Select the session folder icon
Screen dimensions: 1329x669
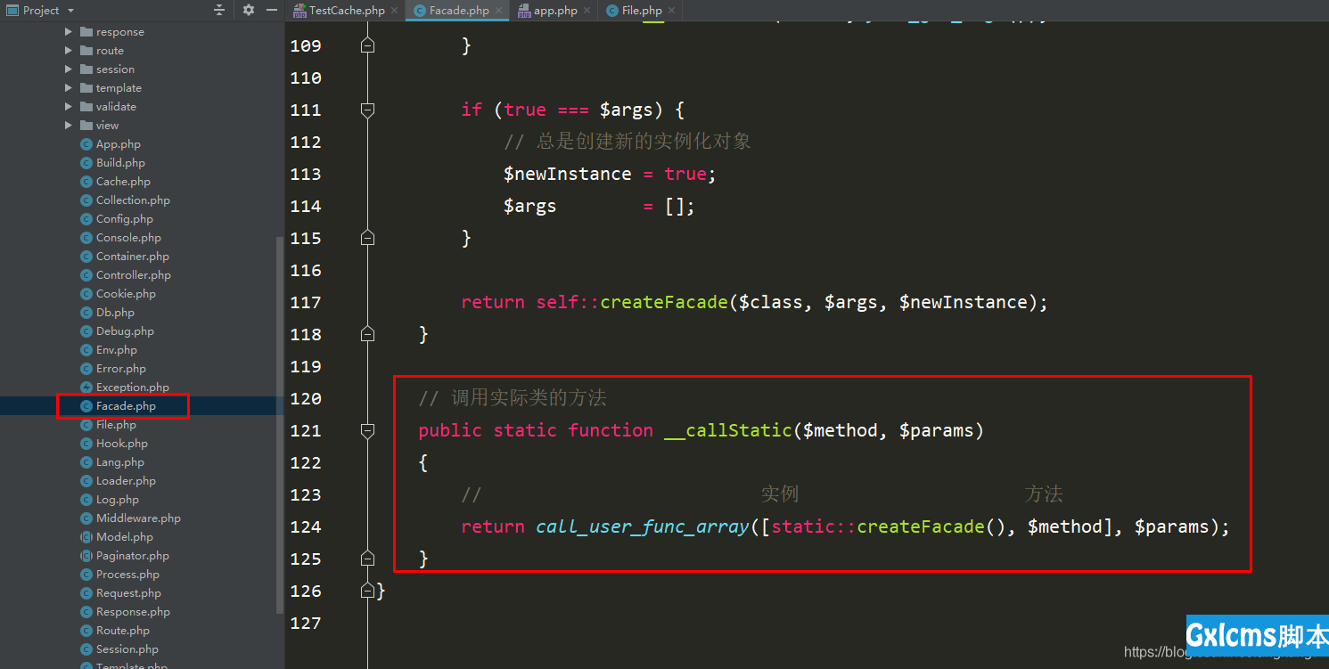coord(86,69)
